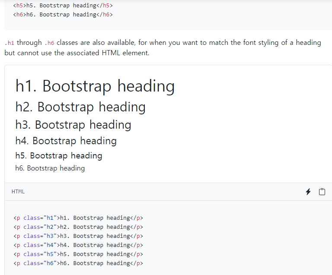
Task: Click the "h5. Bootstrap heading" example text
Action: 59,156
